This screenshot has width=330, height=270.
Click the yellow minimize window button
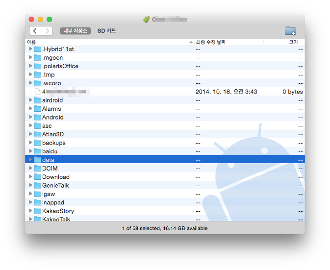[40, 19]
